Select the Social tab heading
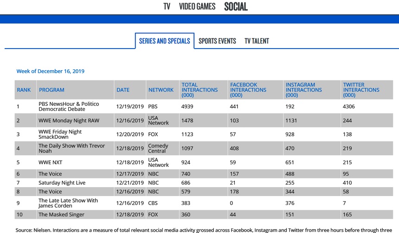 pos(236,6)
